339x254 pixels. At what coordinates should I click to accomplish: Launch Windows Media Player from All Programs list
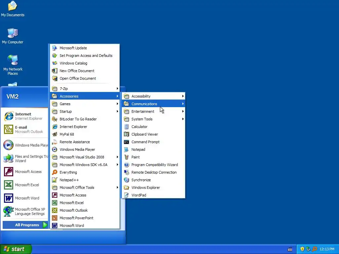tap(85, 149)
